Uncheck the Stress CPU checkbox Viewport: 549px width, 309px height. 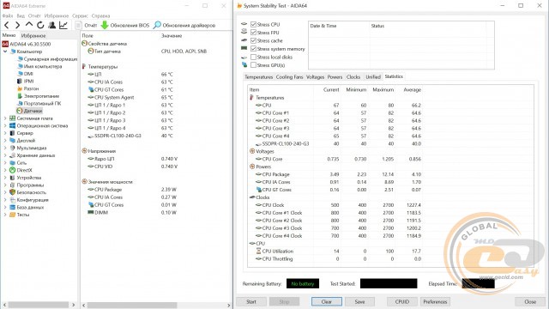(x=254, y=24)
